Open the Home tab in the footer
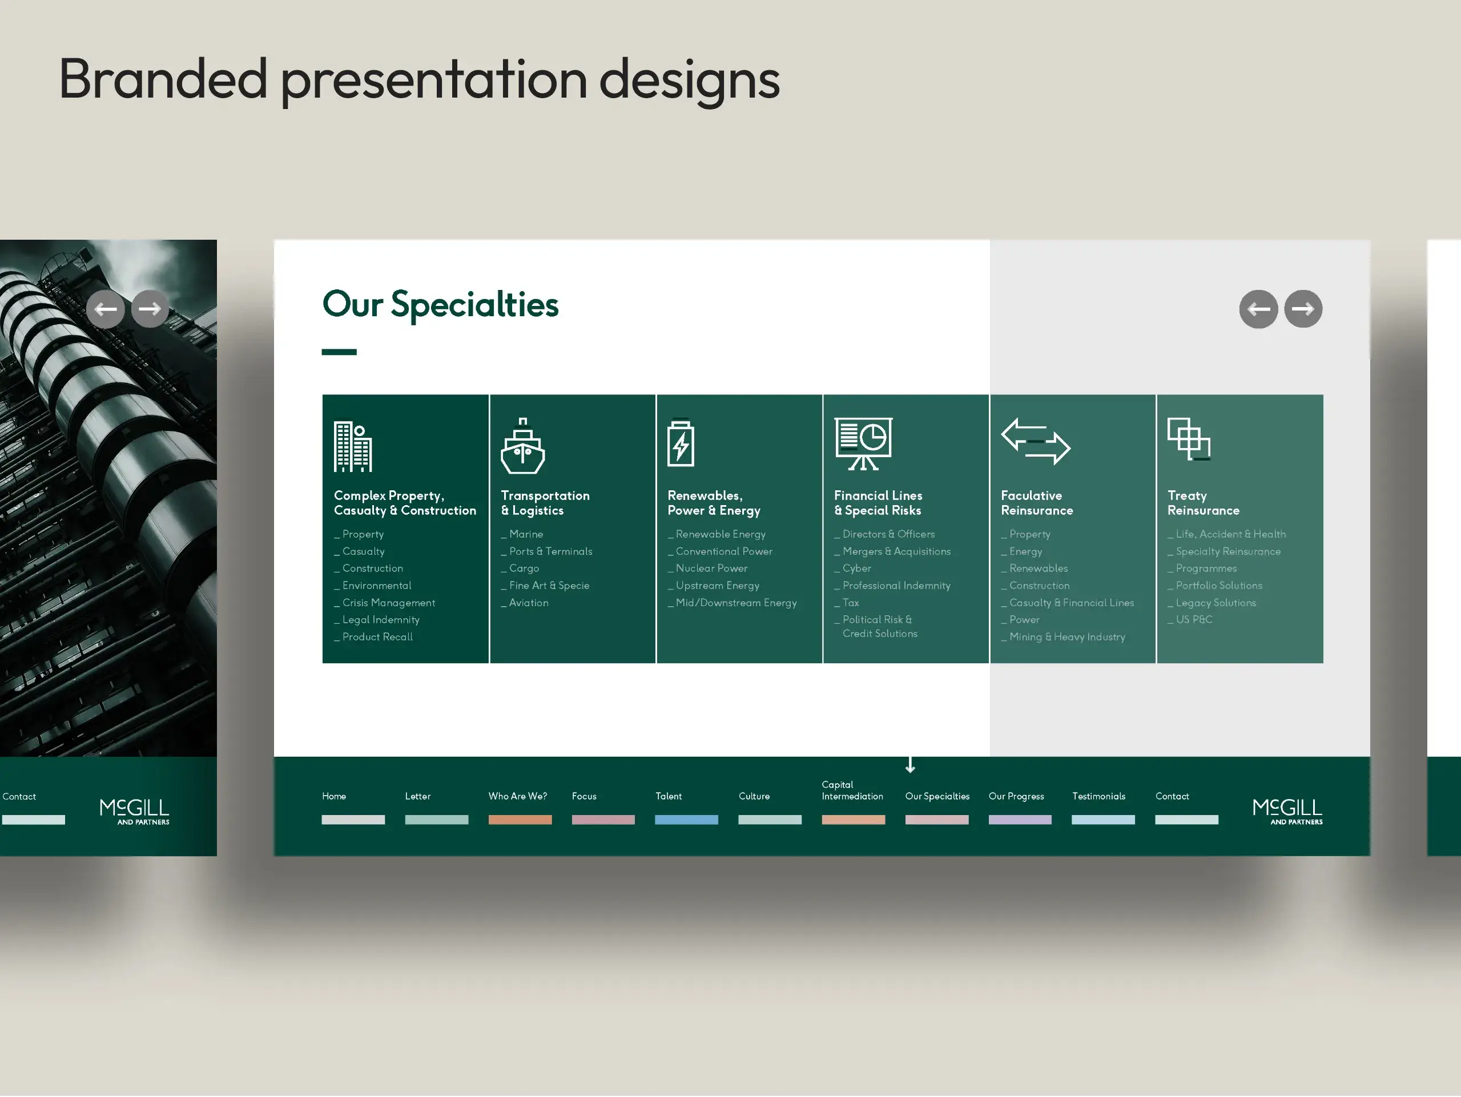1461x1097 pixels. click(334, 796)
